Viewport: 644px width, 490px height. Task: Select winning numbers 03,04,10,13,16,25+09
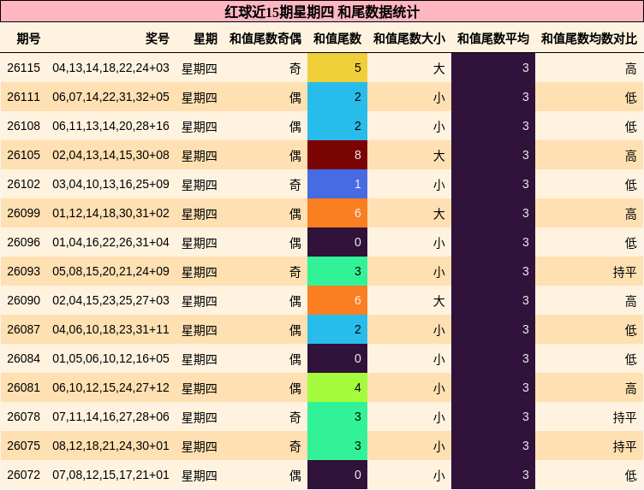[110, 184]
